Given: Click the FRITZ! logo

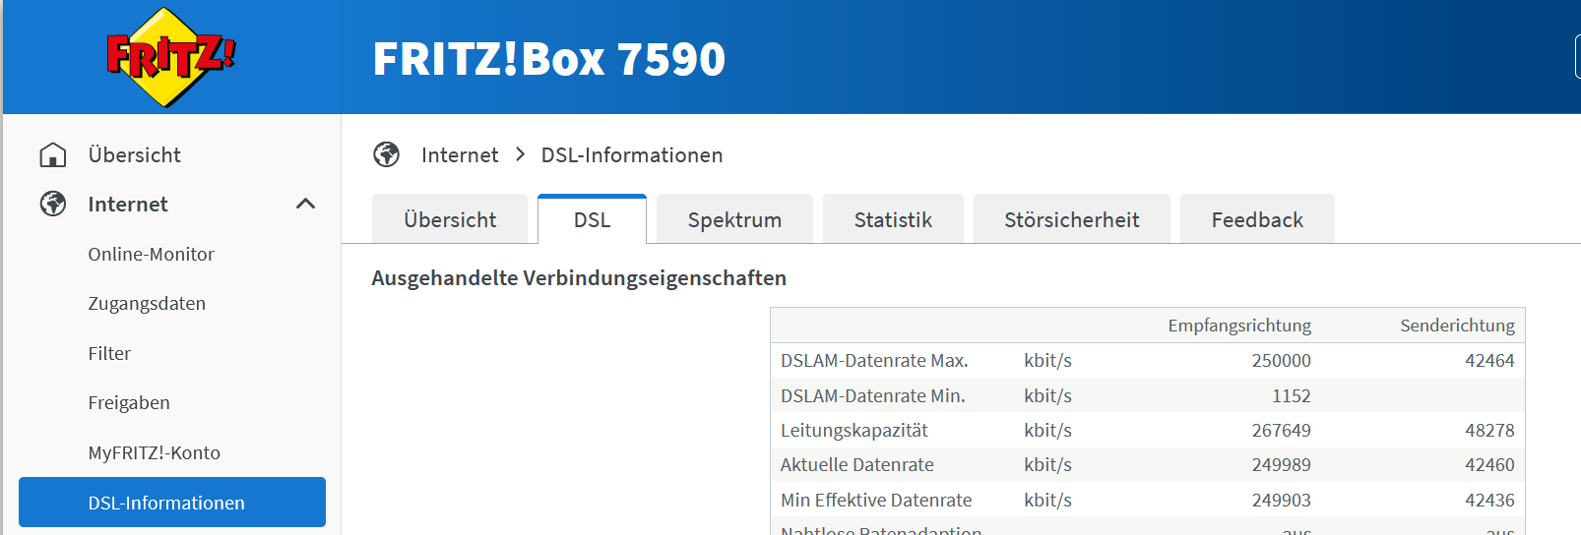Looking at the screenshot, I should [x=171, y=57].
